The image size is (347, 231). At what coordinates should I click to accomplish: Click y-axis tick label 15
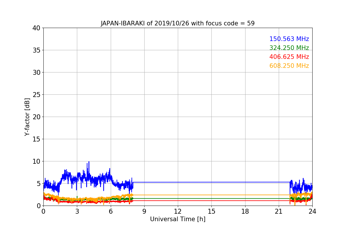pos(37,139)
